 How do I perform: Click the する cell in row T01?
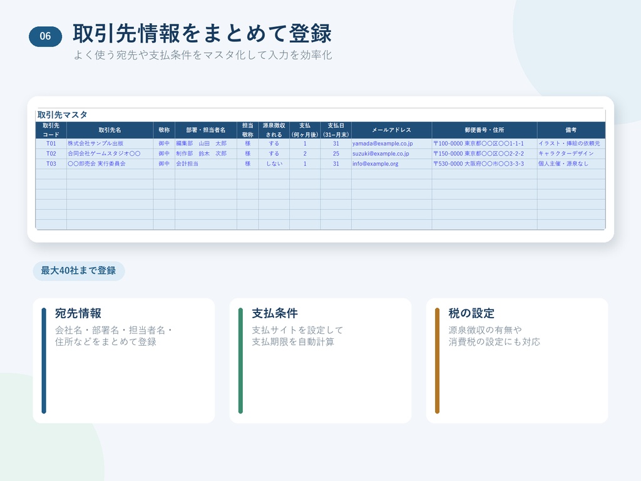274,143
